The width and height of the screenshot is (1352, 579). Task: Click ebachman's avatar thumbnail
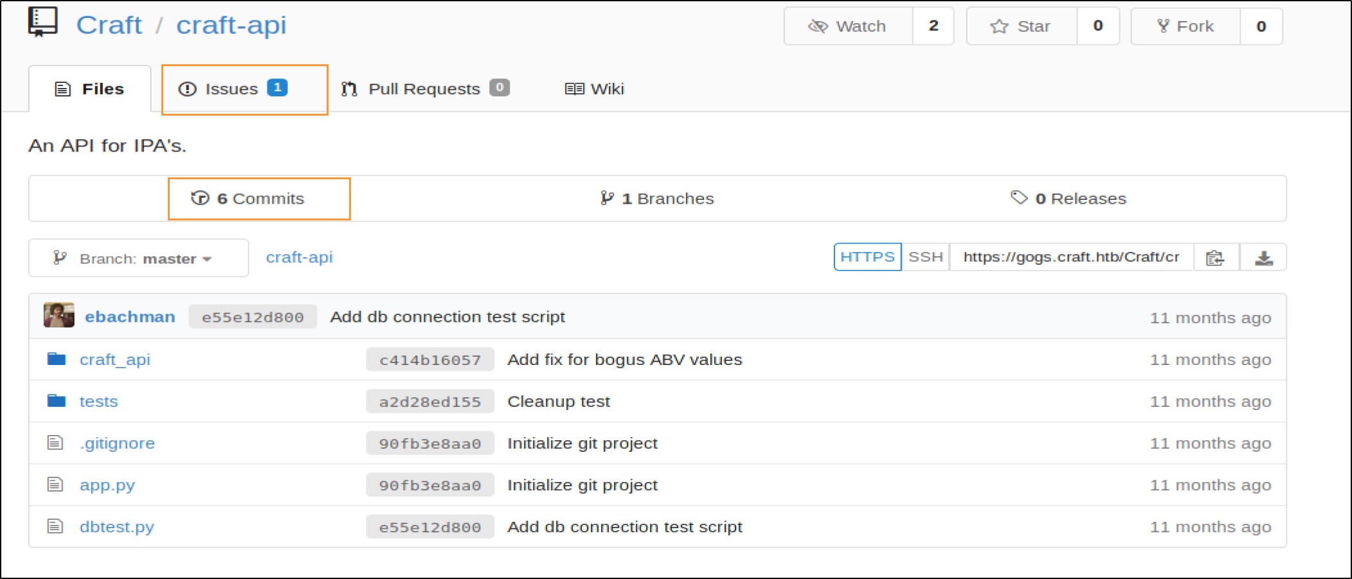[59, 316]
